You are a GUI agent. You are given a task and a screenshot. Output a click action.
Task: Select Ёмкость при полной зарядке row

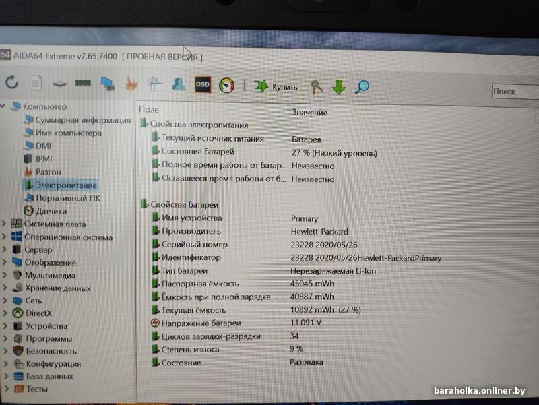tap(243, 297)
